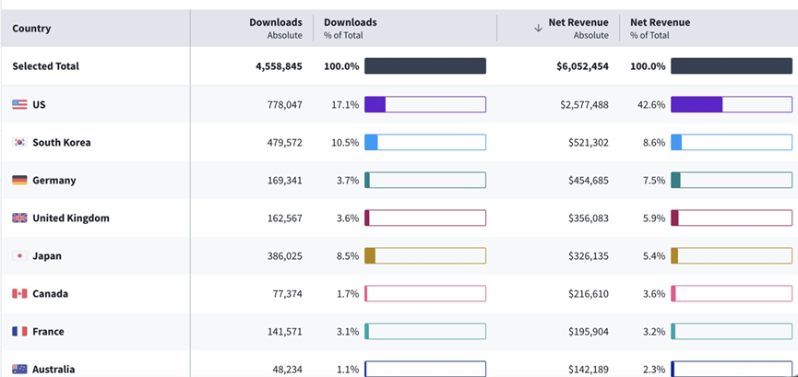Select the United Kingdom country name
Screen dimensions: 798x377
click(x=71, y=218)
